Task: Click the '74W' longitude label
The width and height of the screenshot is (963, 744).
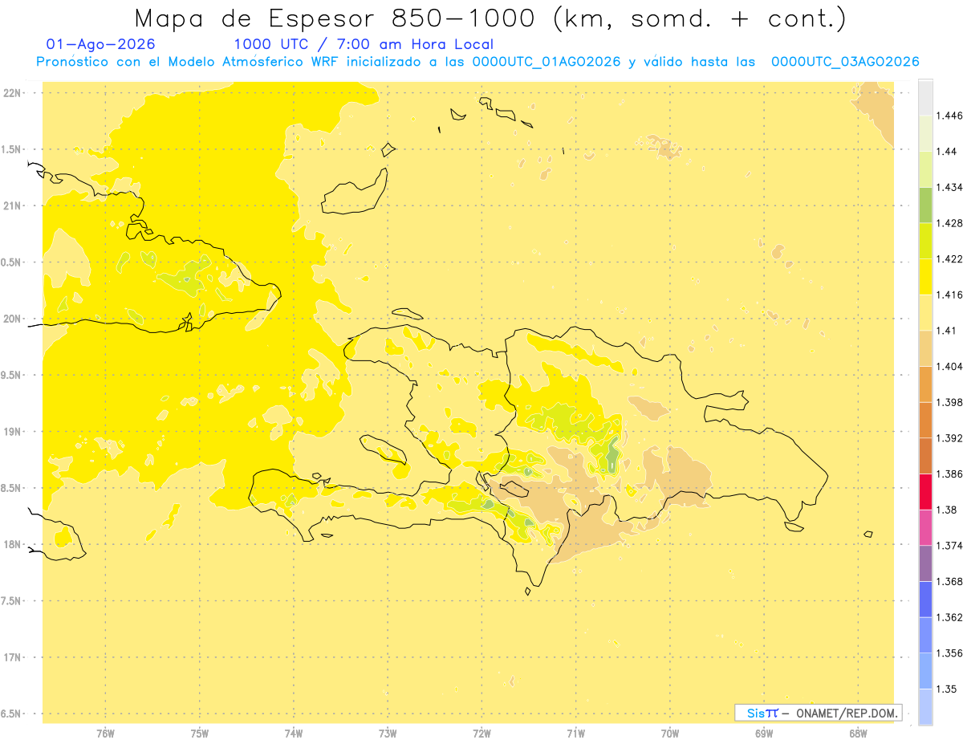Action: pos(293,734)
